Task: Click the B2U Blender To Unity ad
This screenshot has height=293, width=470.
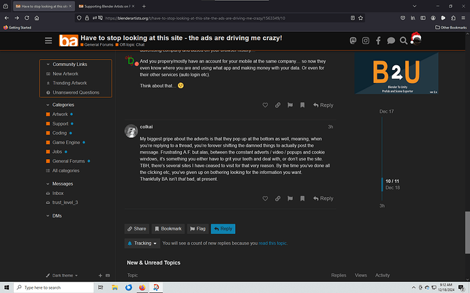Action: point(396,73)
